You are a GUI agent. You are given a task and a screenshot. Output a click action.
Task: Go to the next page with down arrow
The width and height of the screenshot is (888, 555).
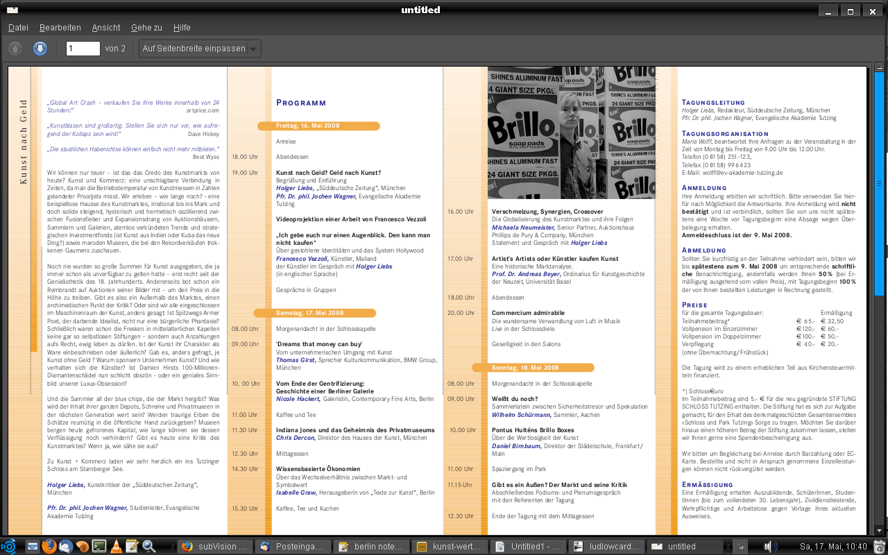coord(40,49)
